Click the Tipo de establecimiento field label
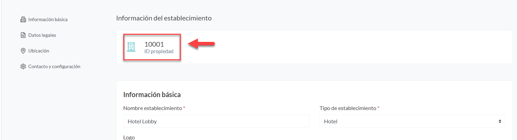 [348, 108]
